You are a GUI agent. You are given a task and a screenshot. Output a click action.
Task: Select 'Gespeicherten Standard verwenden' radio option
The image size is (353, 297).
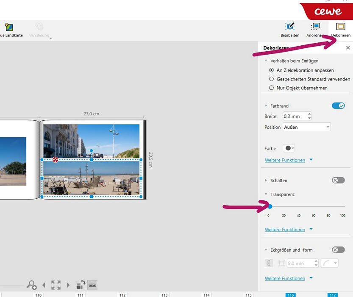(x=272, y=79)
